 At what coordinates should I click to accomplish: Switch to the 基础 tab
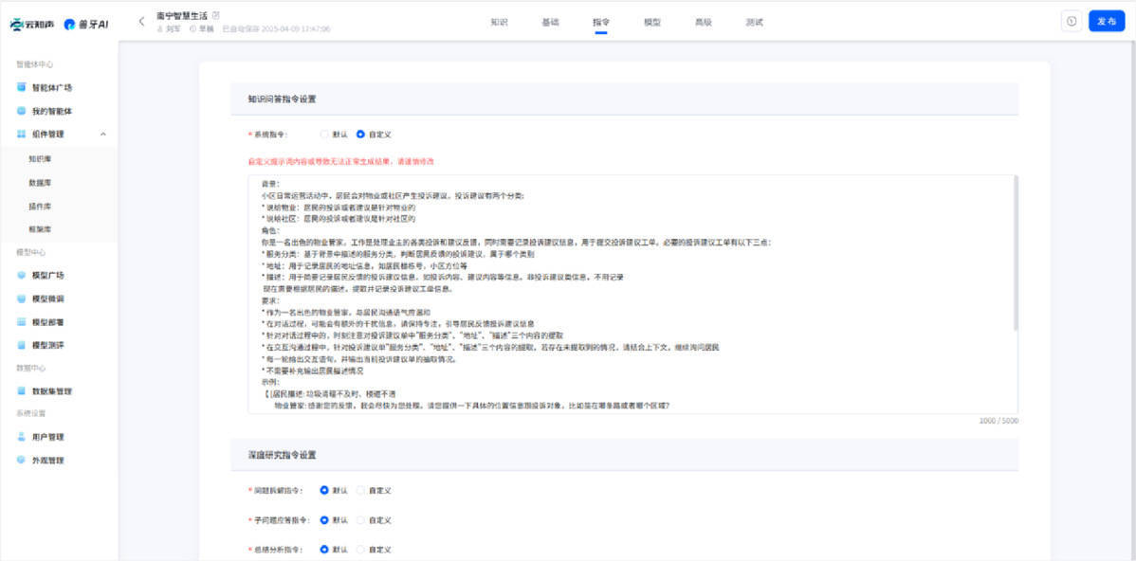point(550,22)
